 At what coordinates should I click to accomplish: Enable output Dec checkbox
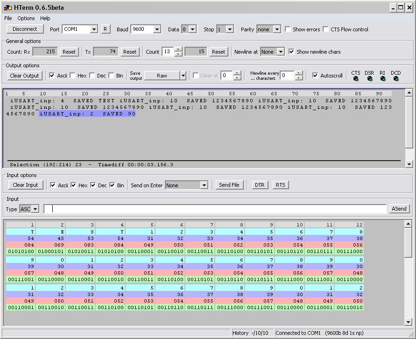(x=92, y=75)
